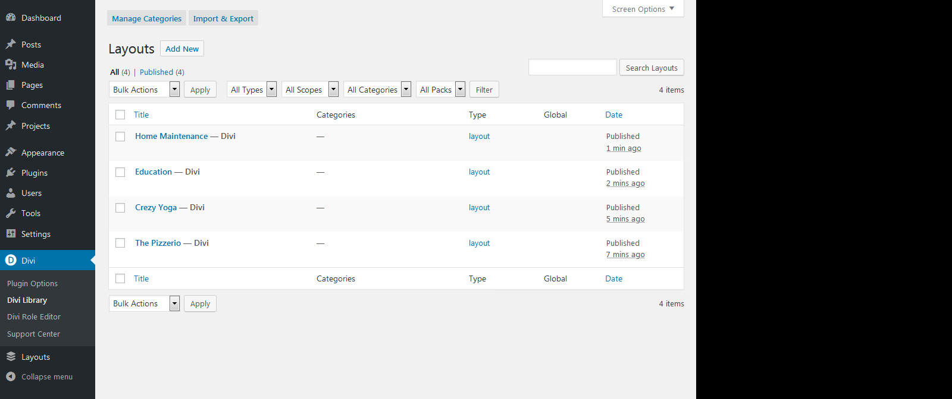
Task: Click the Divi logo icon
Action: click(11, 260)
